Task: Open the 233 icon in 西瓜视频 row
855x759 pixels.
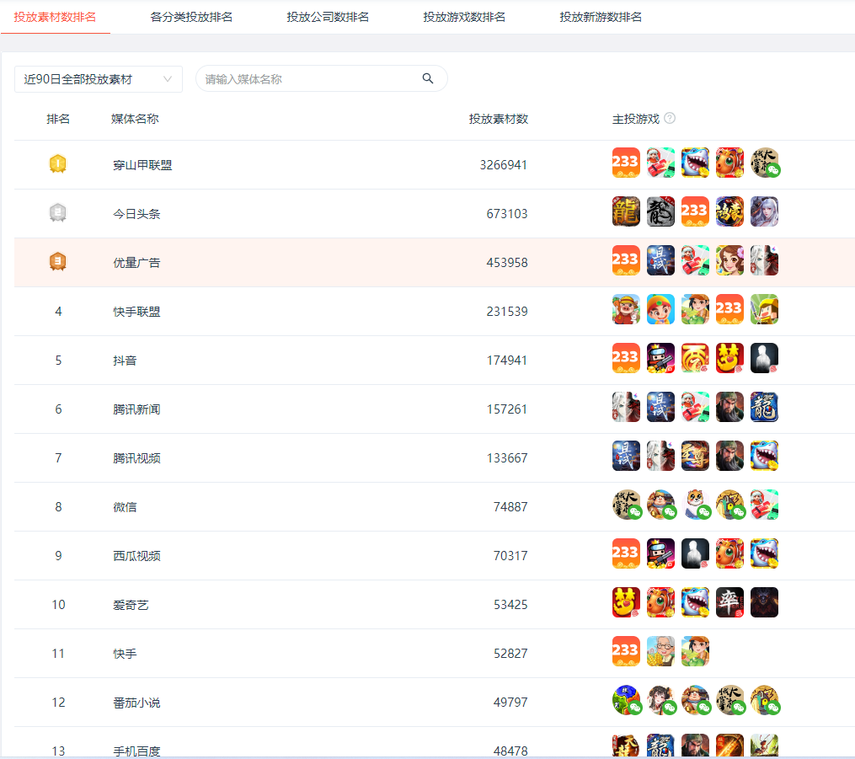Action: [626, 553]
